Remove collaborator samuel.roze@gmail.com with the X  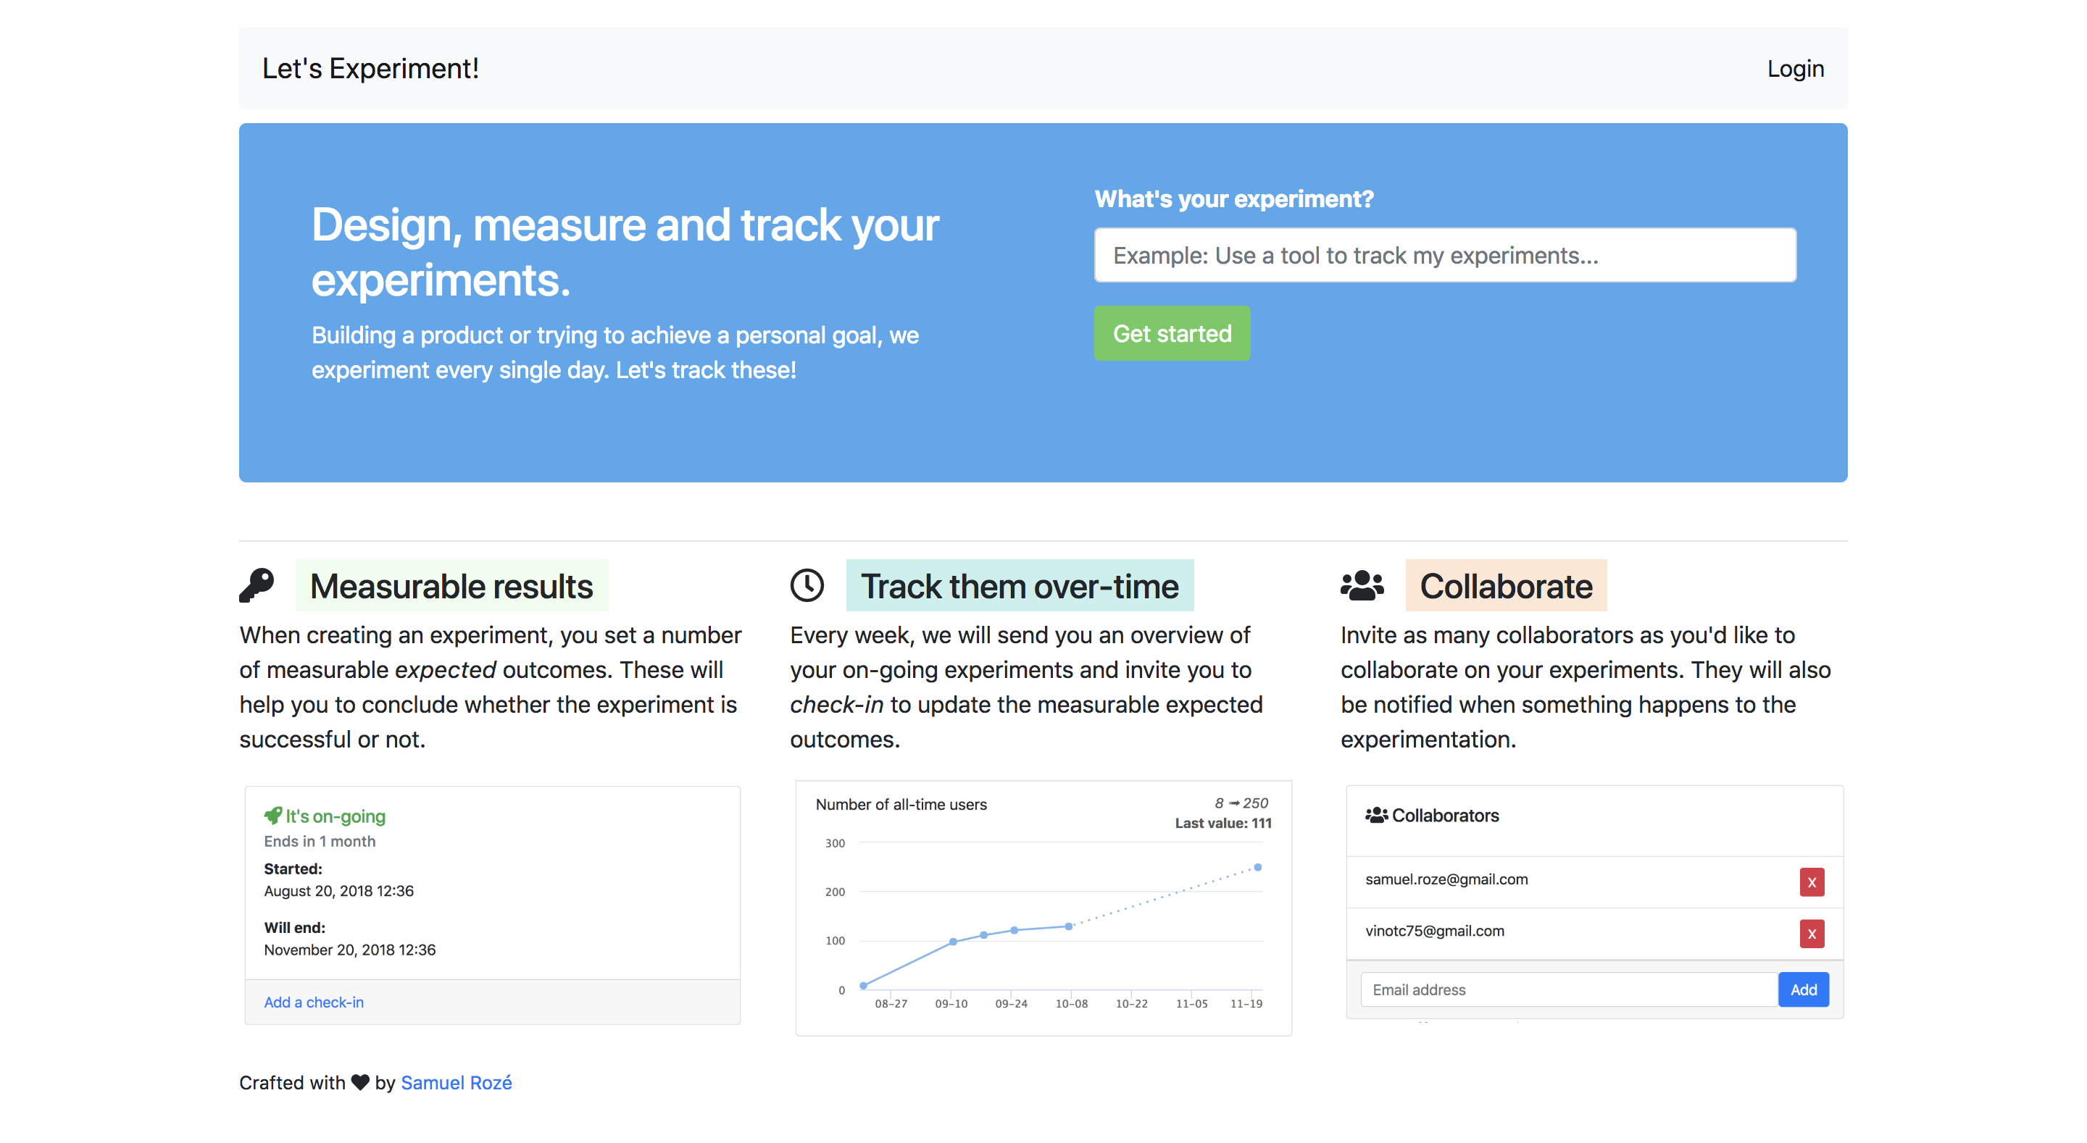click(x=1812, y=882)
